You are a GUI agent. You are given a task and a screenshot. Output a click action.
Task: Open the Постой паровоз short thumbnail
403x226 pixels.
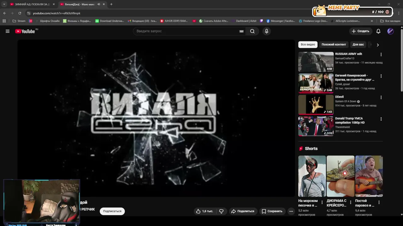pos(369,176)
